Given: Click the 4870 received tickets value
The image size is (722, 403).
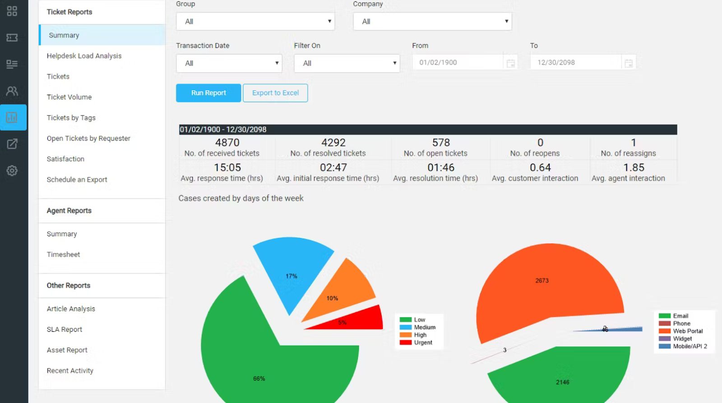Looking at the screenshot, I should (x=227, y=142).
